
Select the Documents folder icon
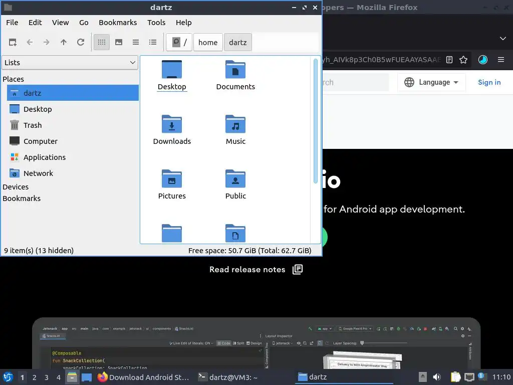[x=235, y=69]
